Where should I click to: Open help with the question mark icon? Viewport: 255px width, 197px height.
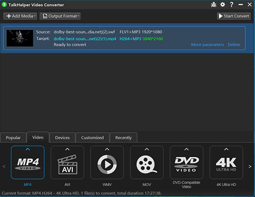click(x=232, y=5)
